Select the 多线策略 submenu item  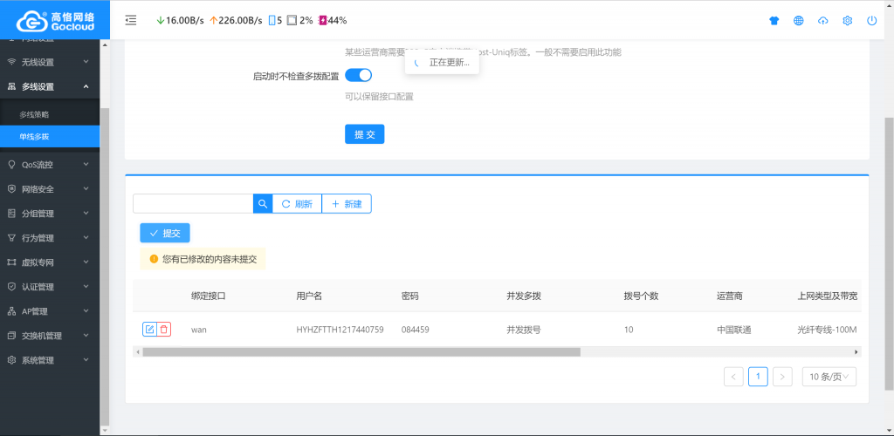(35, 114)
